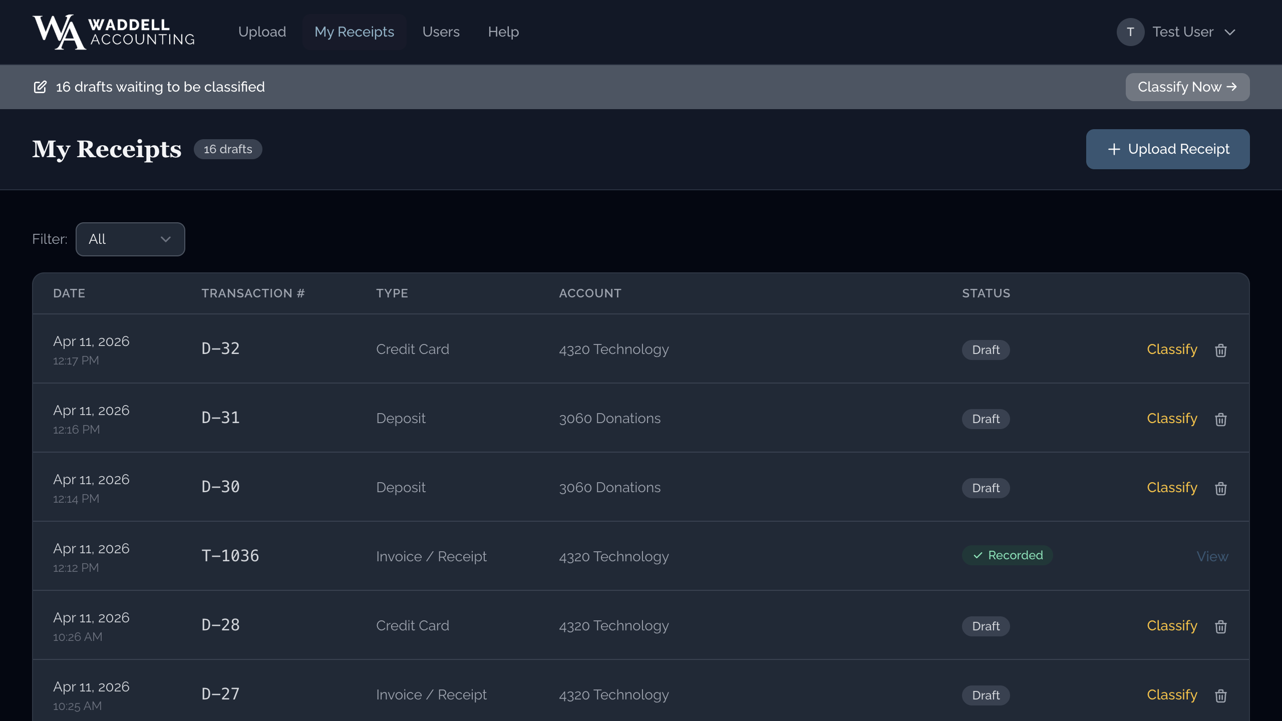Screen dimensions: 1282x721
Task: Select transaction number D-30
Action: 220,487
